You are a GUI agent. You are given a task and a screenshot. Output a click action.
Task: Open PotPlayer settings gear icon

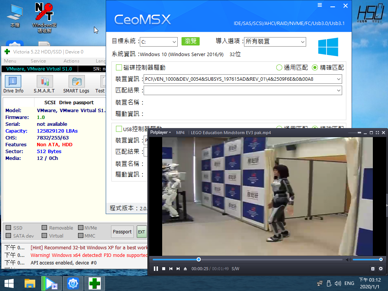381,269
